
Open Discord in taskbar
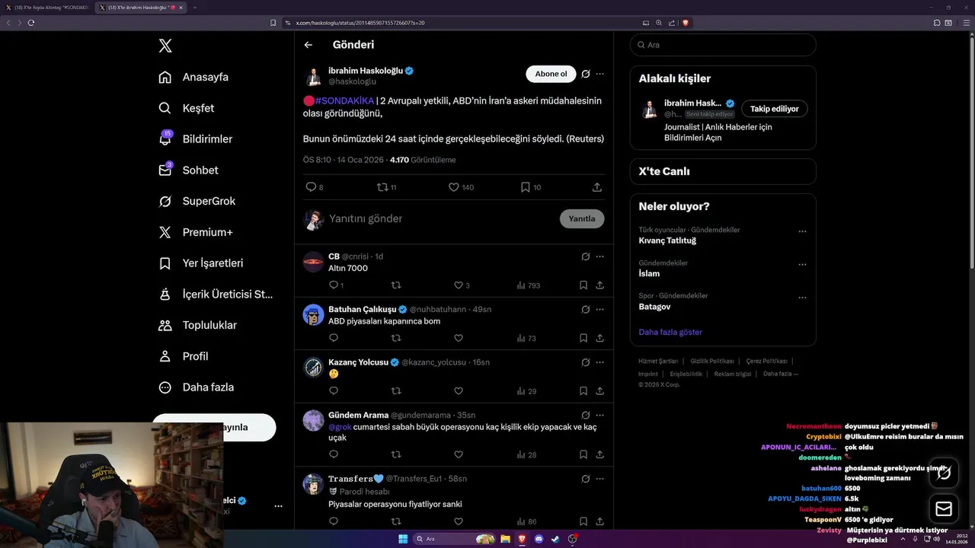[539, 539]
